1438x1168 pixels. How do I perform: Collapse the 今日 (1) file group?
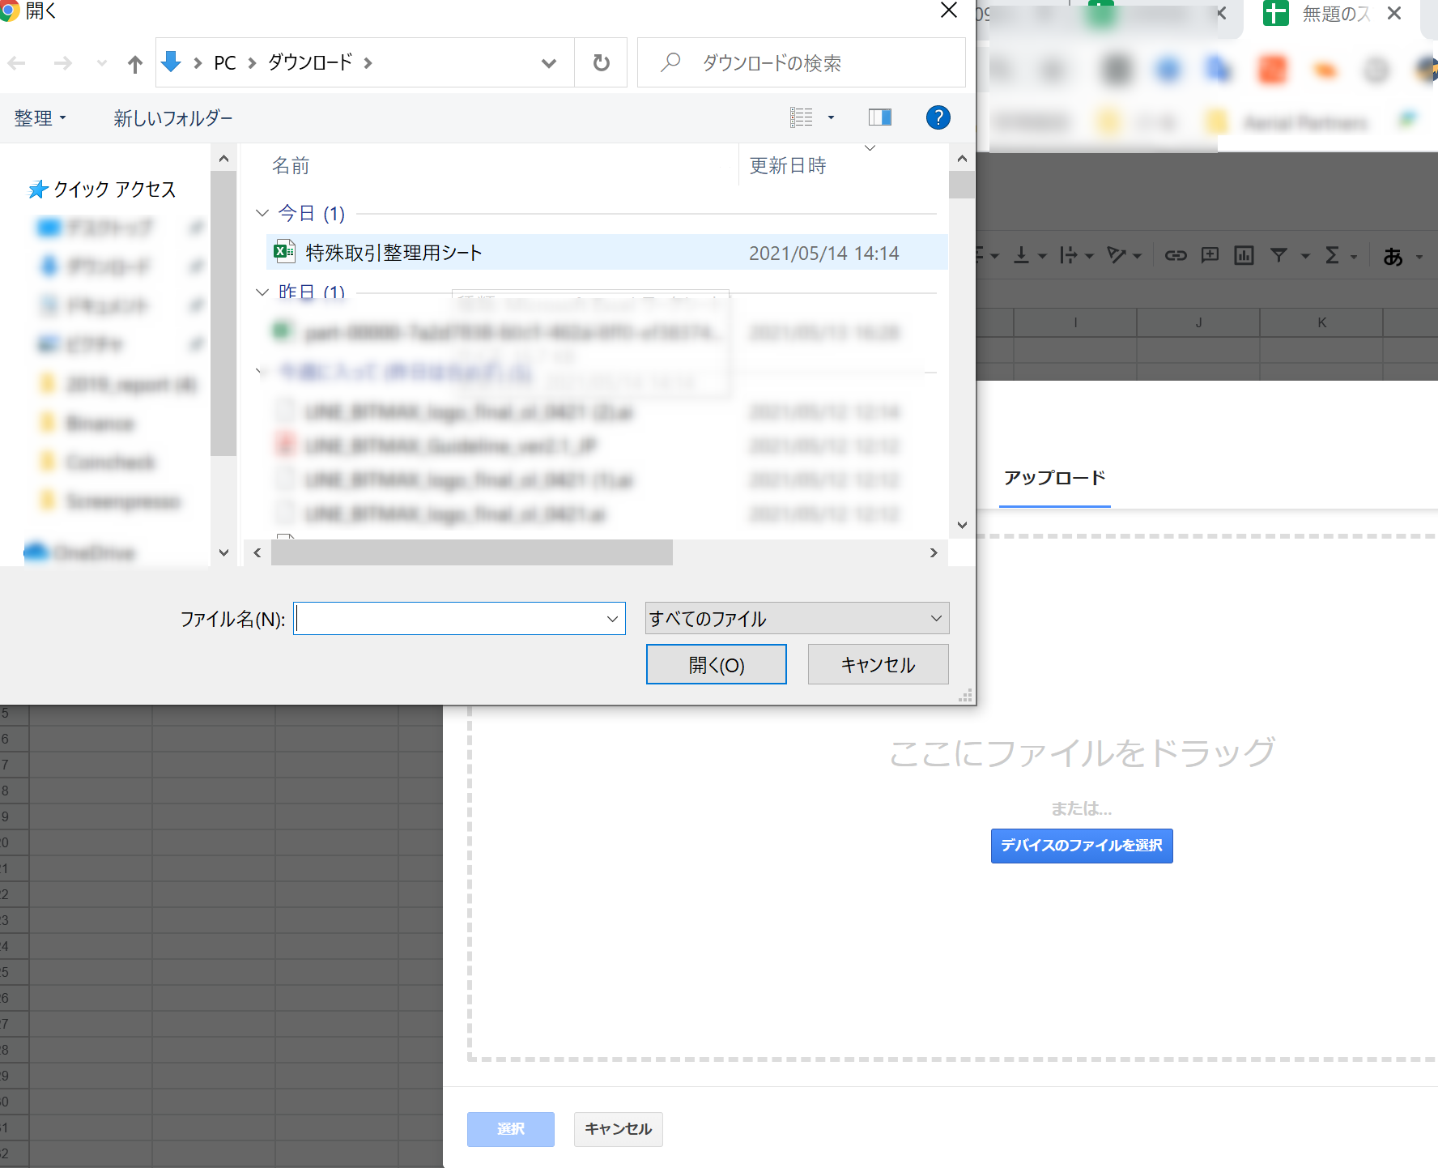point(262,214)
